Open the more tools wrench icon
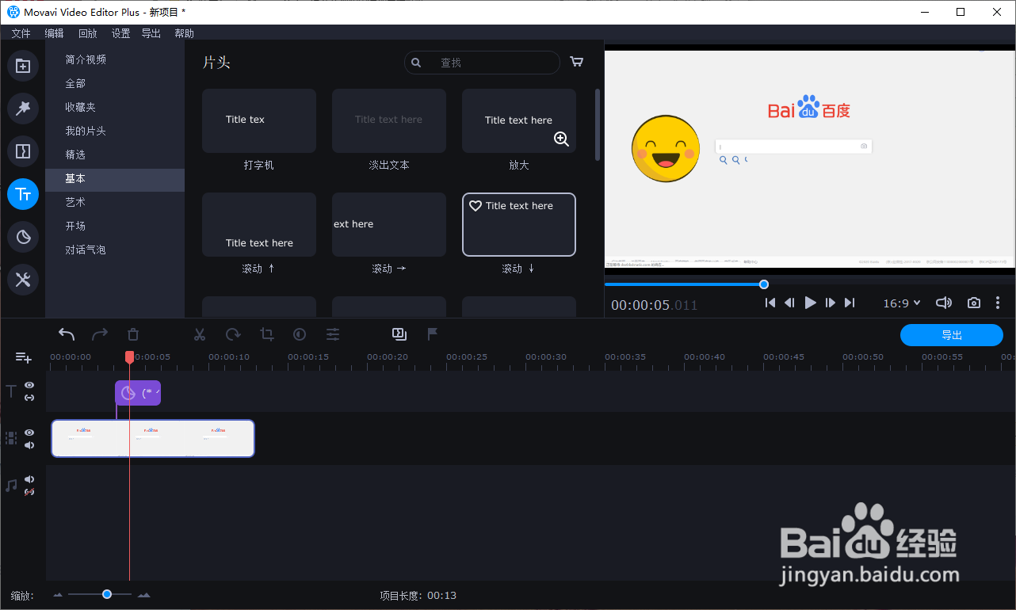The height and width of the screenshot is (610, 1016). (x=23, y=279)
